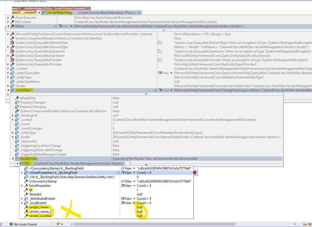Refresh the IQueryable.ElementType exception value

pos(160,43)
